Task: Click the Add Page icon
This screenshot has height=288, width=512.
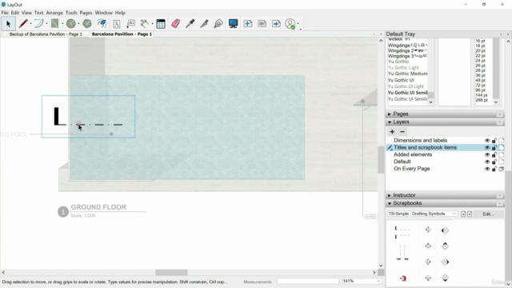Action: click(x=248, y=23)
